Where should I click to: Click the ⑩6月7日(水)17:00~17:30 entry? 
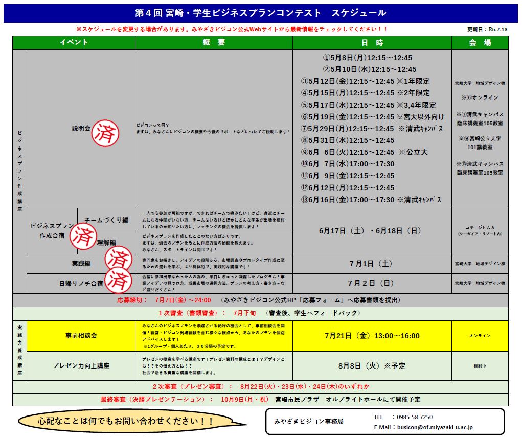click(x=348, y=164)
